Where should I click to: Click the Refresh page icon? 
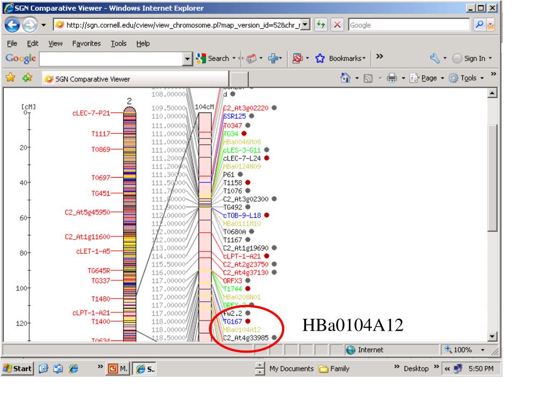click(x=321, y=25)
